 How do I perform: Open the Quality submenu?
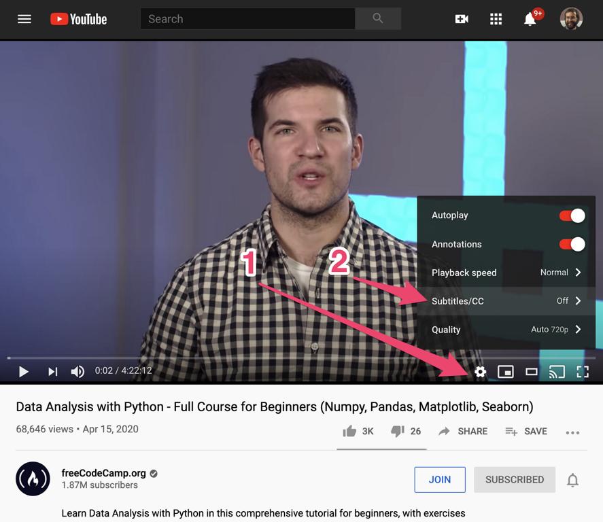click(x=506, y=330)
